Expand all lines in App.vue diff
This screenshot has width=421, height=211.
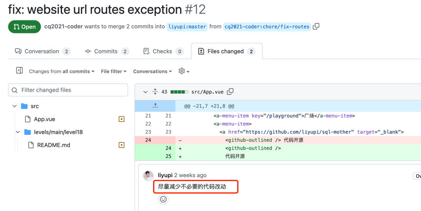pyautogui.click(x=155, y=92)
